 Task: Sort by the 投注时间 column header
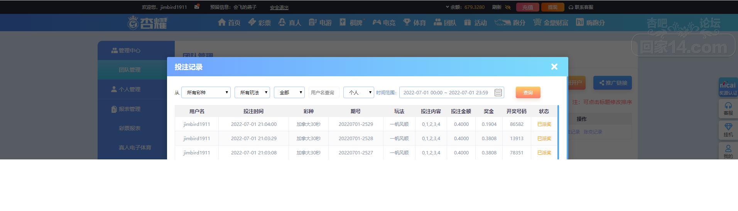[x=253, y=111]
